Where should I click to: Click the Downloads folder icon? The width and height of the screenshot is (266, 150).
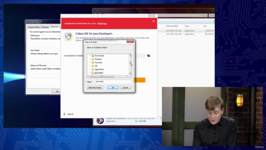click(93, 55)
